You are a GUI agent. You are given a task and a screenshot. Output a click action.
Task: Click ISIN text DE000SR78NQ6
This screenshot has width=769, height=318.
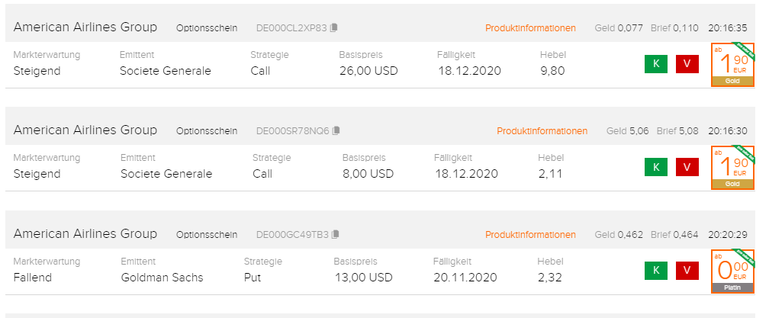pyautogui.click(x=292, y=131)
